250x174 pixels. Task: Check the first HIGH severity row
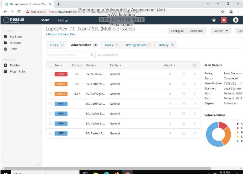tap(50, 74)
